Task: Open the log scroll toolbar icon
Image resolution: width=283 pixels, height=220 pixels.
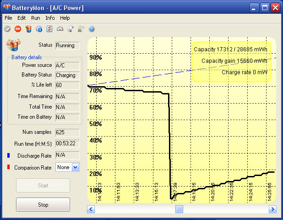Action: [x=71, y=29]
